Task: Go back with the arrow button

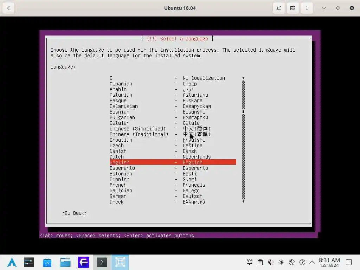Action: (8, 8)
